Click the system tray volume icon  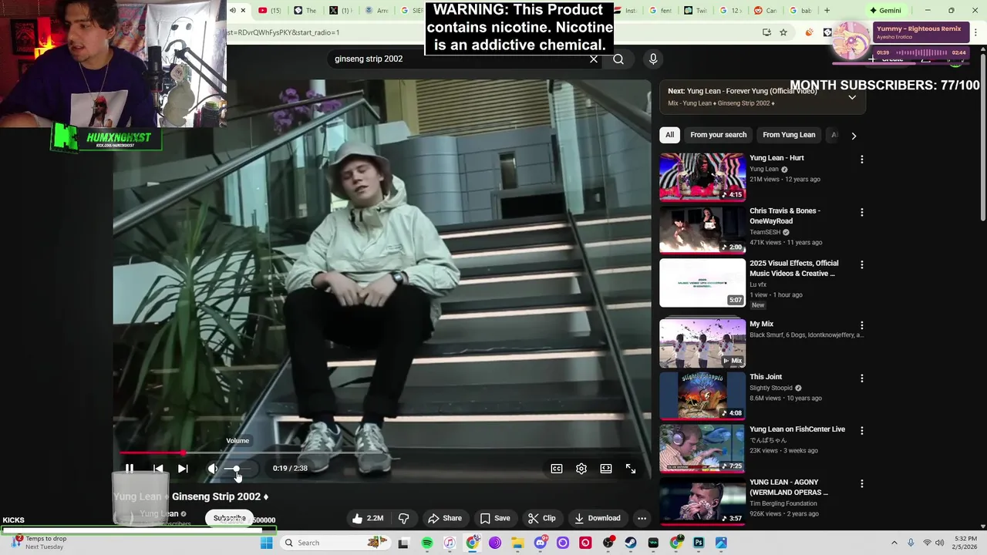[x=940, y=543]
